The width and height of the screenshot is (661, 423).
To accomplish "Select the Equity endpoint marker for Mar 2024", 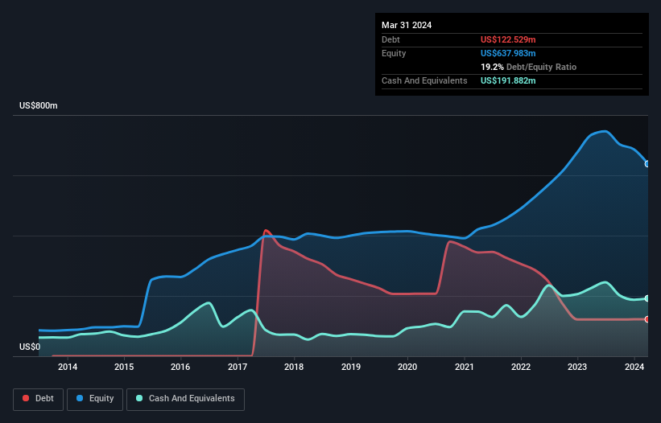I will (x=647, y=164).
